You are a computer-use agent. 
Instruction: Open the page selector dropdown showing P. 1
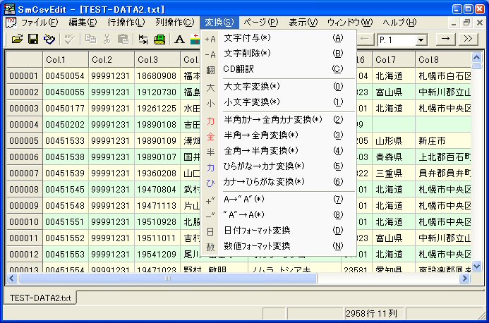(x=421, y=40)
